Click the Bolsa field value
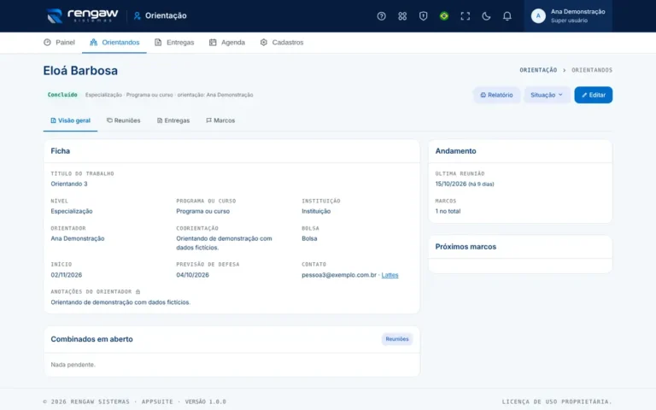The height and width of the screenshot is (410, 656). (x=309, y=238)
